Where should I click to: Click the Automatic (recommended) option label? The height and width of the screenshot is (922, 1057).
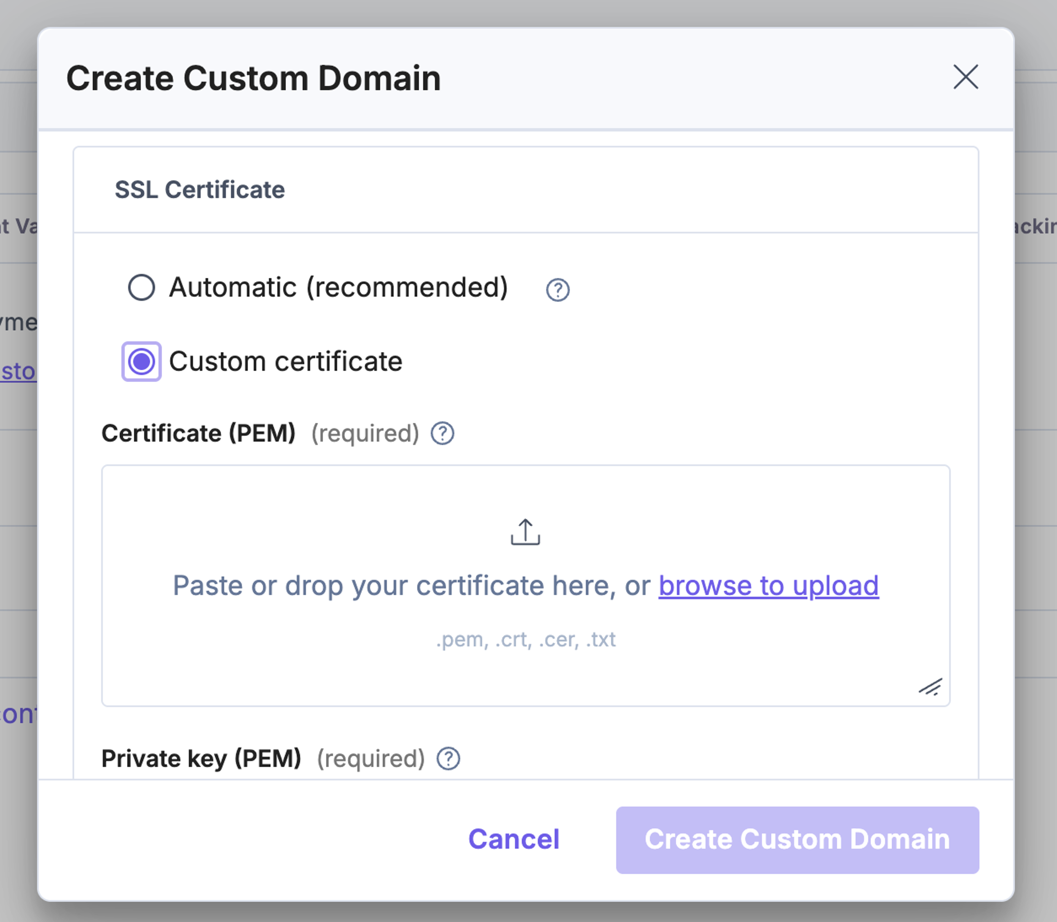pyautogui.click(x=339, y=287)
